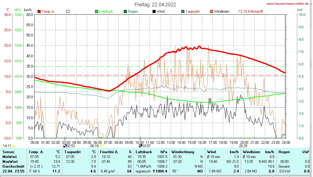Click the Freitag, 22.04.2022 chart title

(155, 5)
